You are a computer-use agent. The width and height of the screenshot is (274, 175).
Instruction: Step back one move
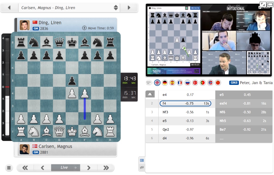(42, 168)
